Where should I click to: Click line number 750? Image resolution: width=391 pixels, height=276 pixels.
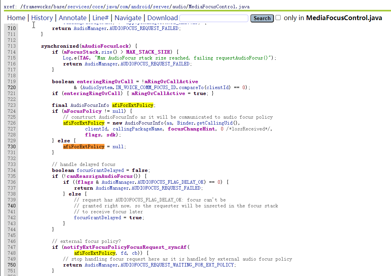pos(11,265)
